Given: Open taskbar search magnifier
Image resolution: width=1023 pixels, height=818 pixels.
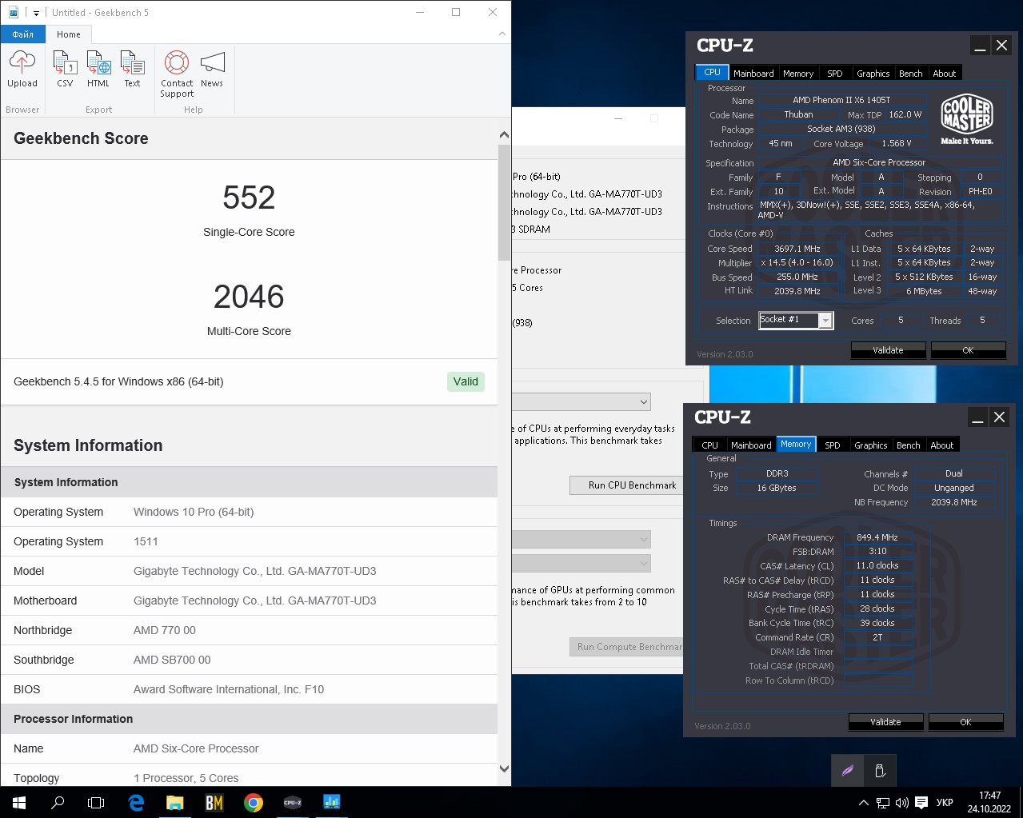Looking at the screenshot, I should tap(58, 802).
